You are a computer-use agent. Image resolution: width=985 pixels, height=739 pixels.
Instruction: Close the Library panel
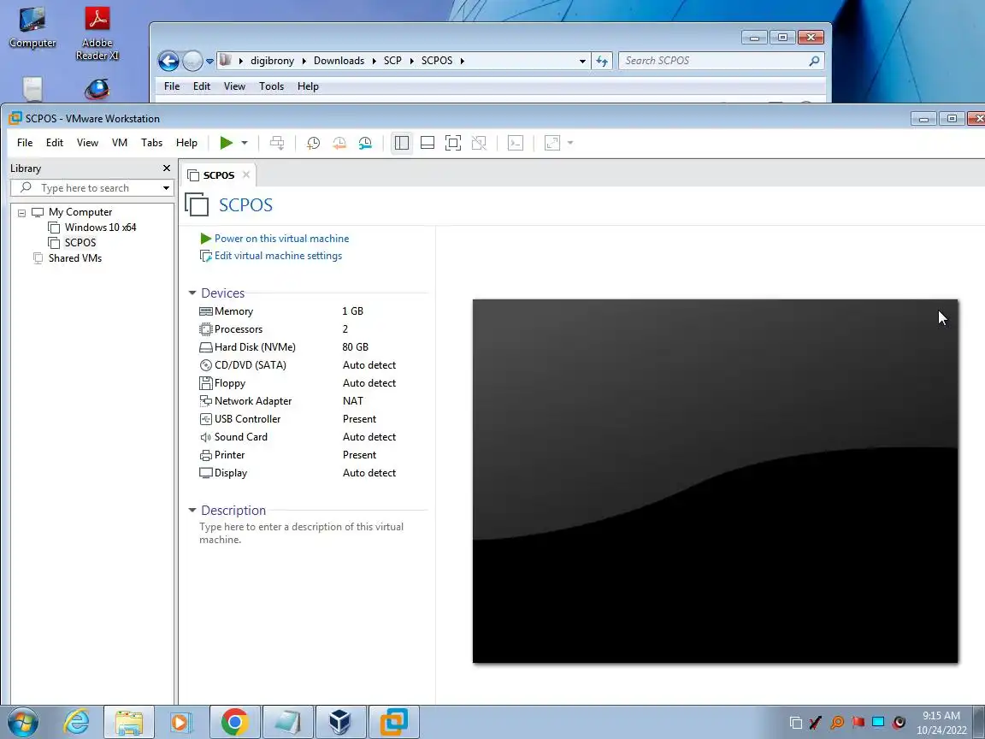pyautogui.click(x=167, y=168)
